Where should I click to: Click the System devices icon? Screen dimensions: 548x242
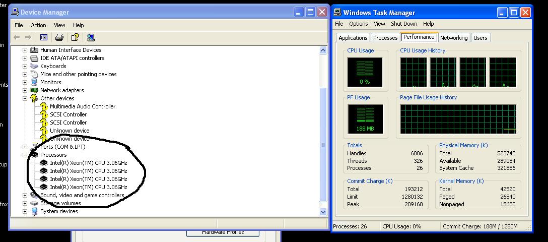pos(34,211)
